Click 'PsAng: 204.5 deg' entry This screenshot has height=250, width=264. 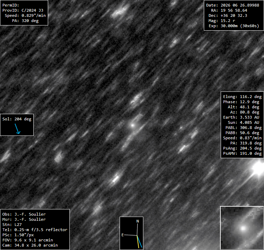[x=242, y=149]
